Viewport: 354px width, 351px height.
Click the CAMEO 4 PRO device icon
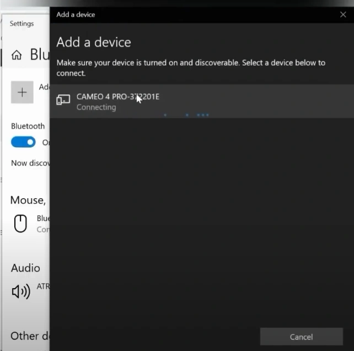[63, 100]
